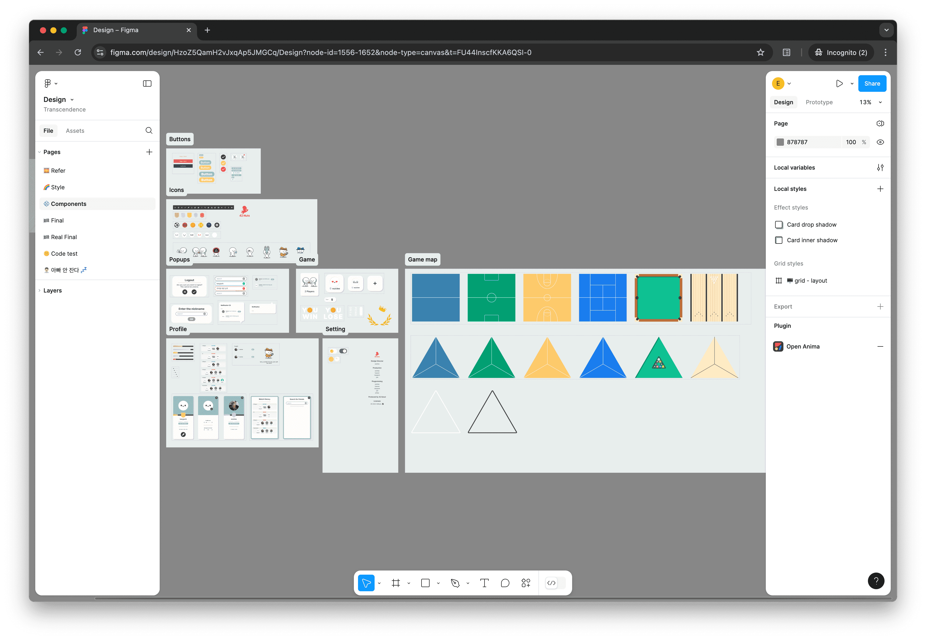Select the Comment tool
This screenshot has width=926, height=640.
[x=505, y=583]
